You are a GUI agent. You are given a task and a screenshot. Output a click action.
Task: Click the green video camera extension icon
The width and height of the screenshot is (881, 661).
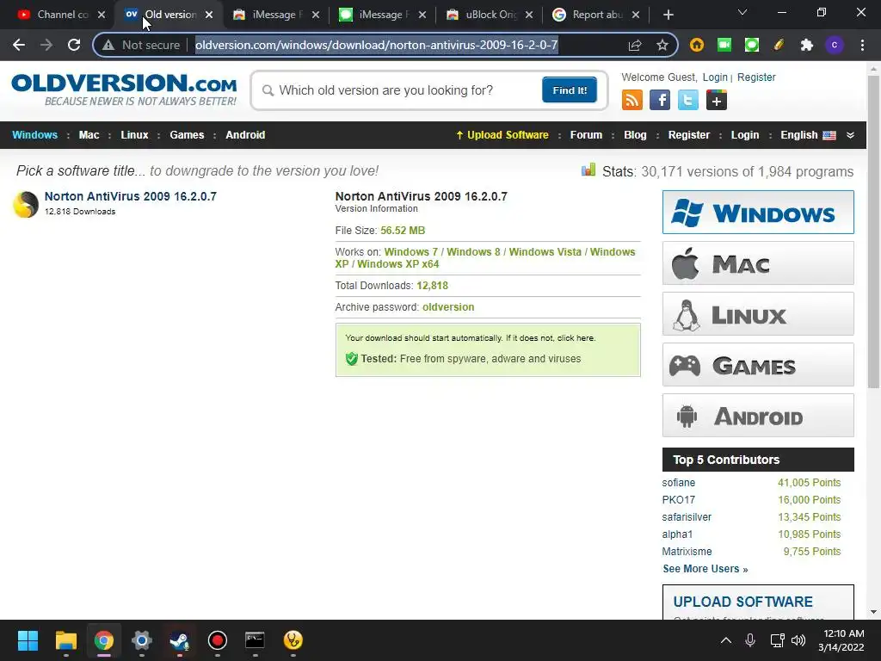coord(724,45)
